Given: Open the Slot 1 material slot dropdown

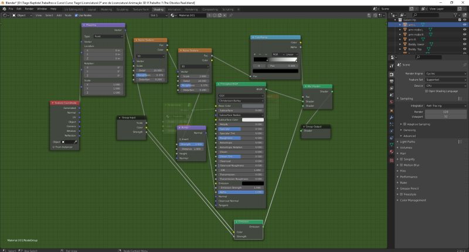Looking at the screenshot, I should tap(158, 15).
